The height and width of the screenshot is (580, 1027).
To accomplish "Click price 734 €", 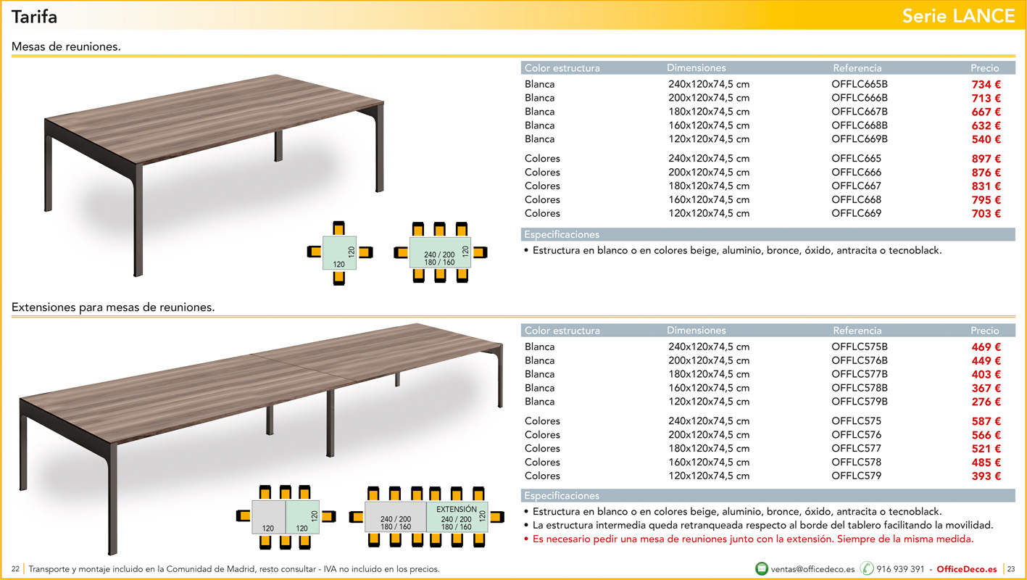I will (986, 84).
